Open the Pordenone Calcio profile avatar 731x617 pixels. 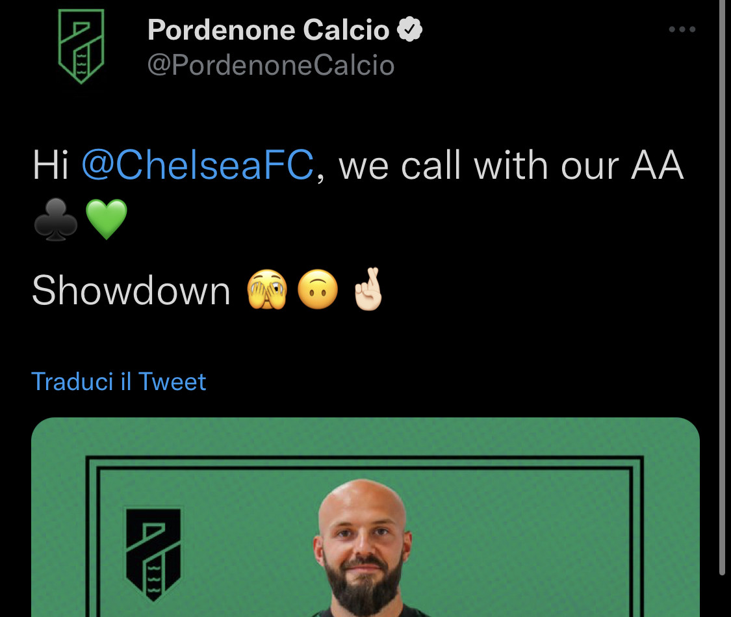click(x=81, y=48)
